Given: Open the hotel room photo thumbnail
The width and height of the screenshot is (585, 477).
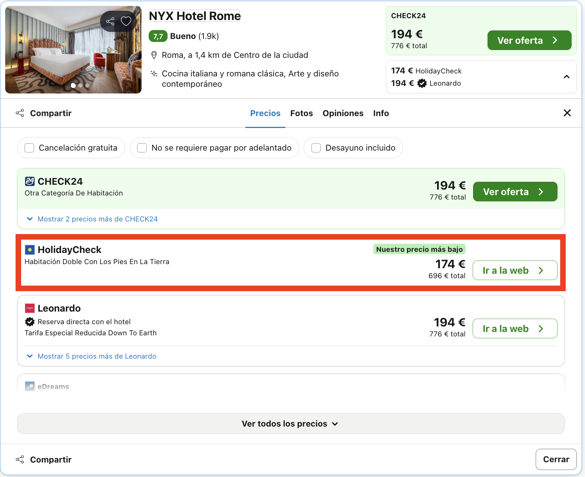Looking at the screenshot, I should [73, 50].
